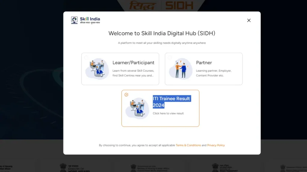Click 'Click here to view result' text
Image resolution: width=307 pixels, height=172 pixels.
168,113
